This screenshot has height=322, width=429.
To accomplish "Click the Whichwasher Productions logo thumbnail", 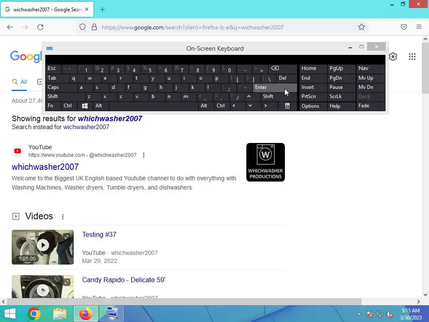I will (265, 162).
